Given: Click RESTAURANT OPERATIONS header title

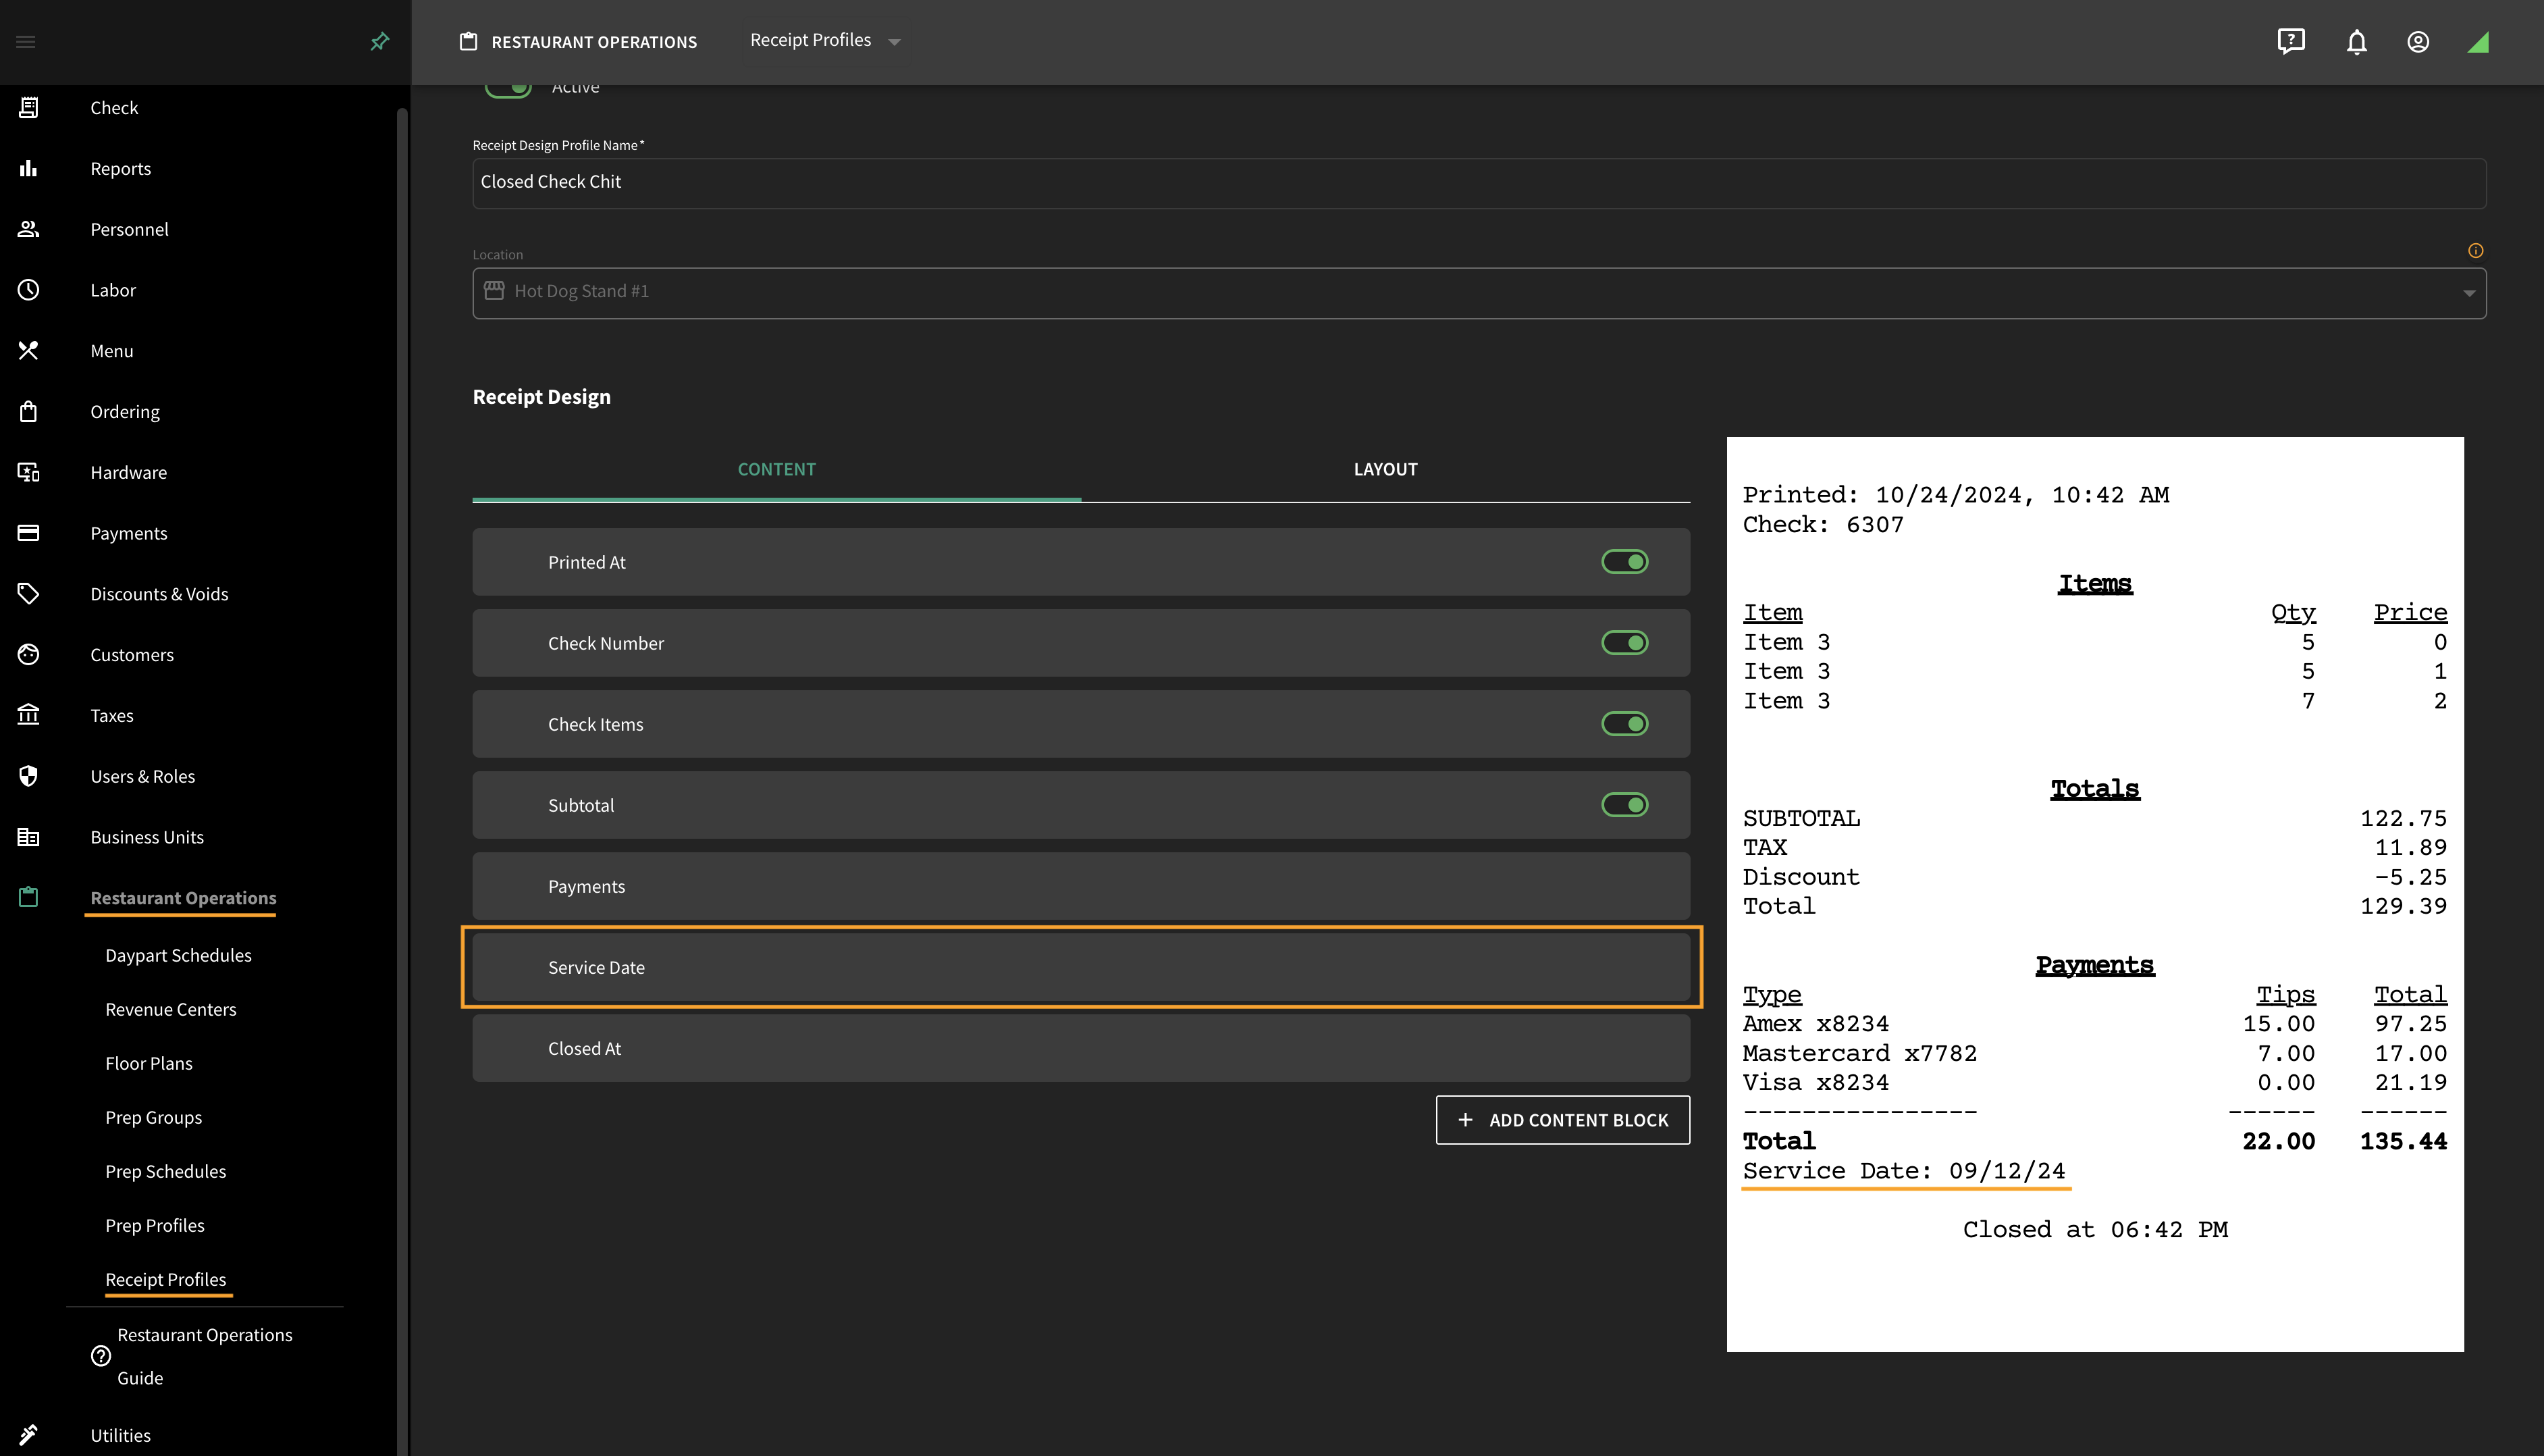Looking at the screenshot, I should click(x=593, y=42).
